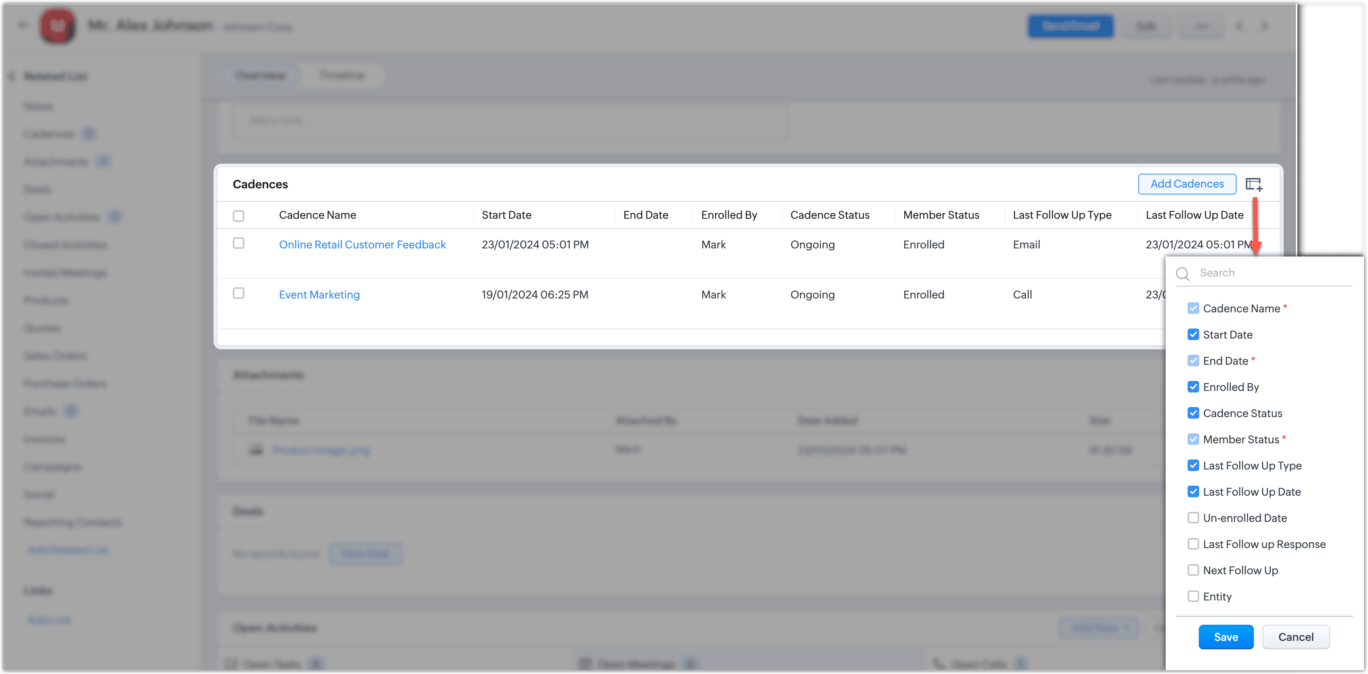Cancel the column picker popup

click(1295, 637)
